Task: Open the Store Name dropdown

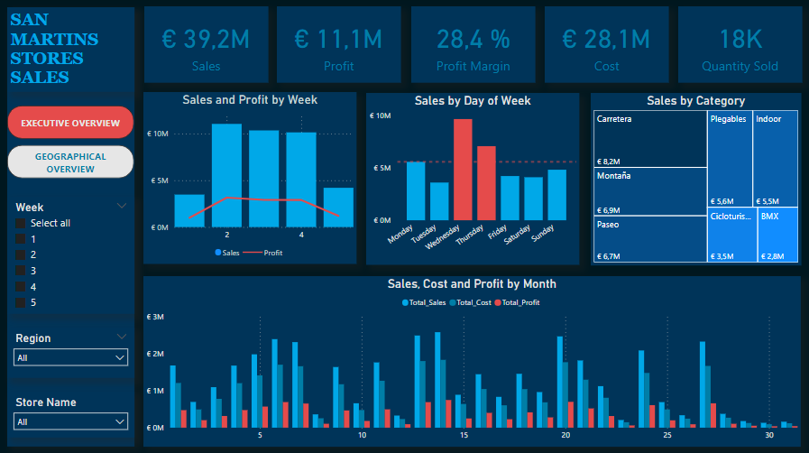Action: click(70, 421)
